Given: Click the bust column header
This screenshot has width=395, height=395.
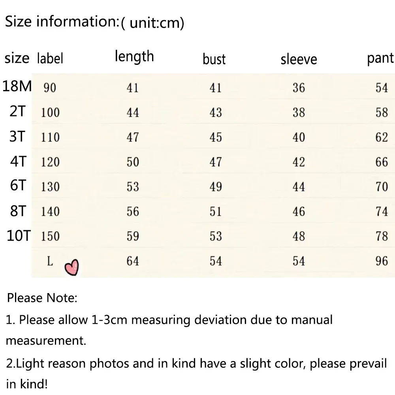Looking at the screenshot, I should pyautogui.click(x=214, y=60).
